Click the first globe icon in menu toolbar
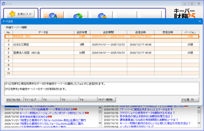204x131 pixels. tap(53, 15)
